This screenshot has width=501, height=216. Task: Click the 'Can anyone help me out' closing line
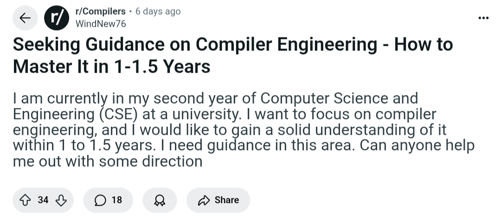click(x=108, y=161)
